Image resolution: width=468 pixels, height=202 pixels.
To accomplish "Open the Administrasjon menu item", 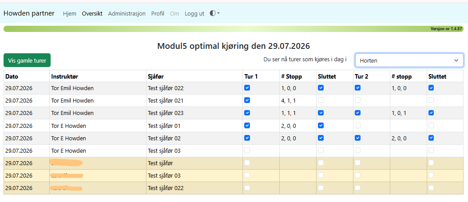I will (127, 13).
